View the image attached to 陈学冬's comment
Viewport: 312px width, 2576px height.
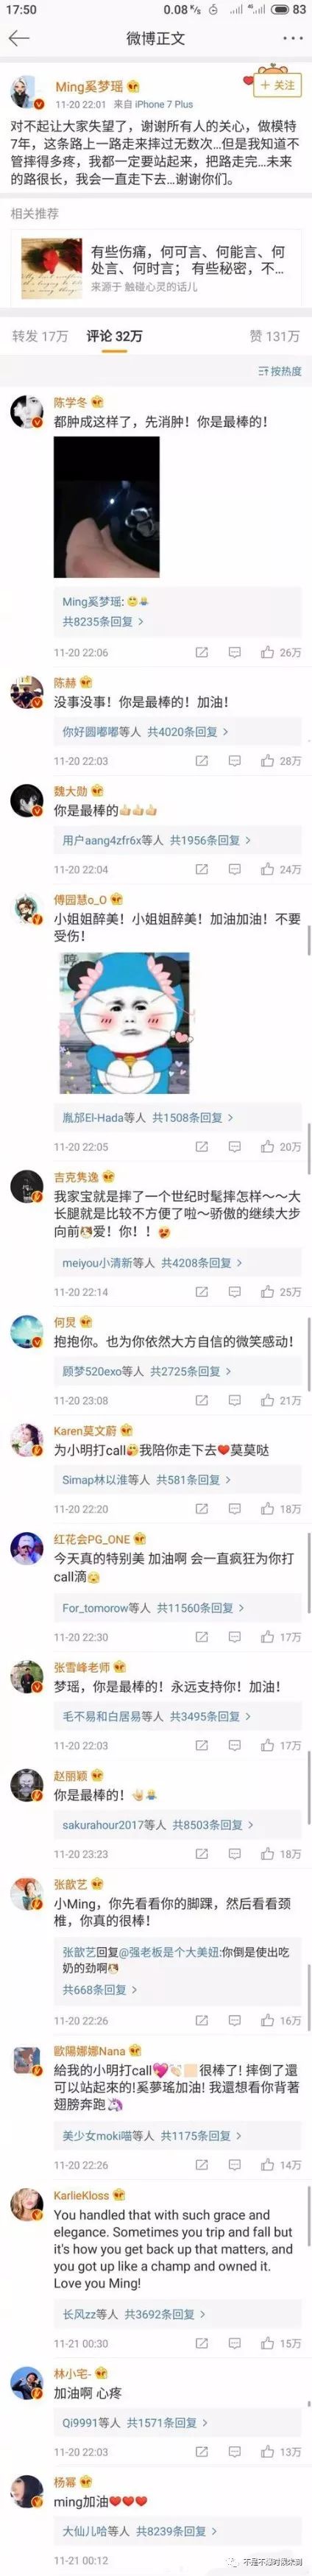pyautogui.click(x=107, y=507)
